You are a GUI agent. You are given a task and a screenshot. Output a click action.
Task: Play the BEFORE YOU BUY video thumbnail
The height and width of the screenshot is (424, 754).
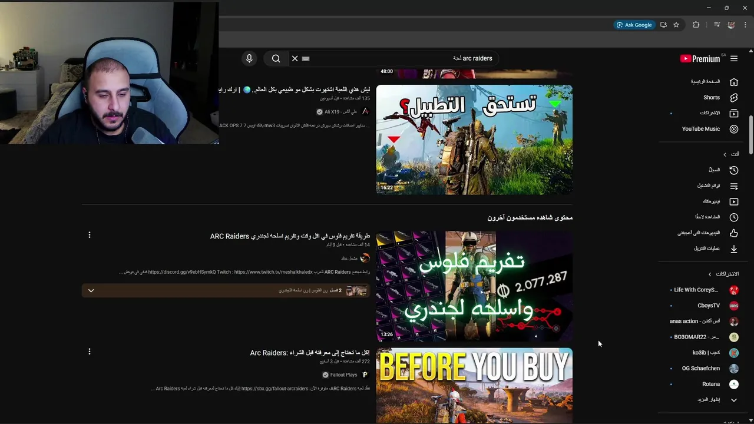coord(474,386)
